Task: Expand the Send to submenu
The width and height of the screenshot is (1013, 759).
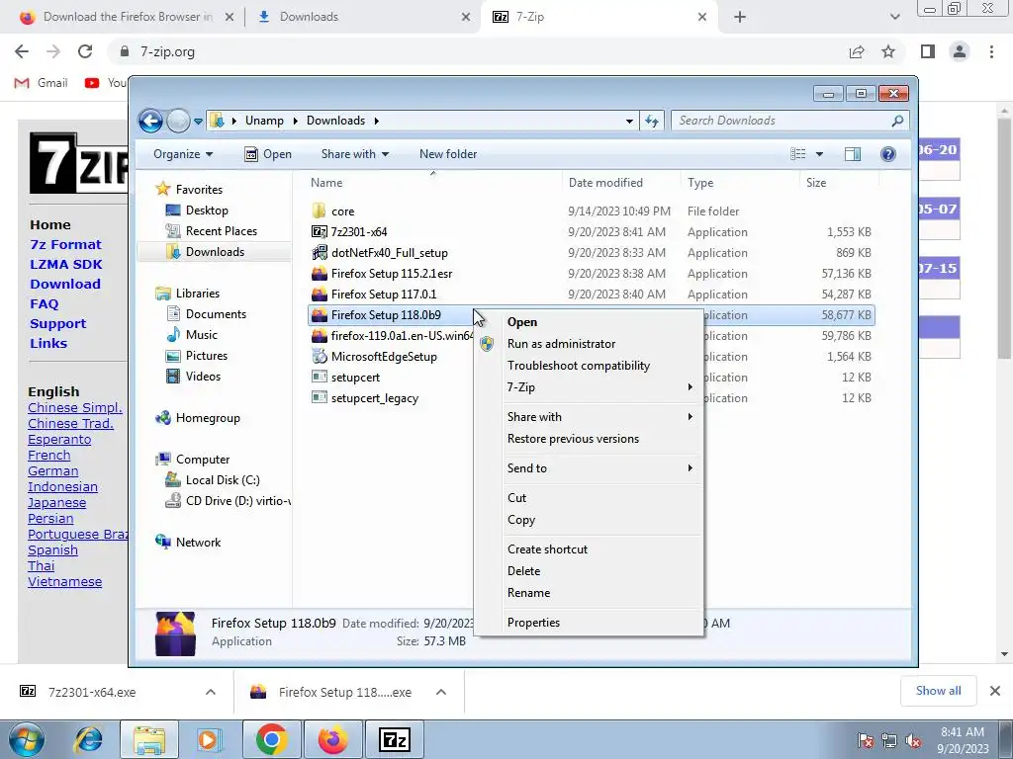Action: pos(600,467)
